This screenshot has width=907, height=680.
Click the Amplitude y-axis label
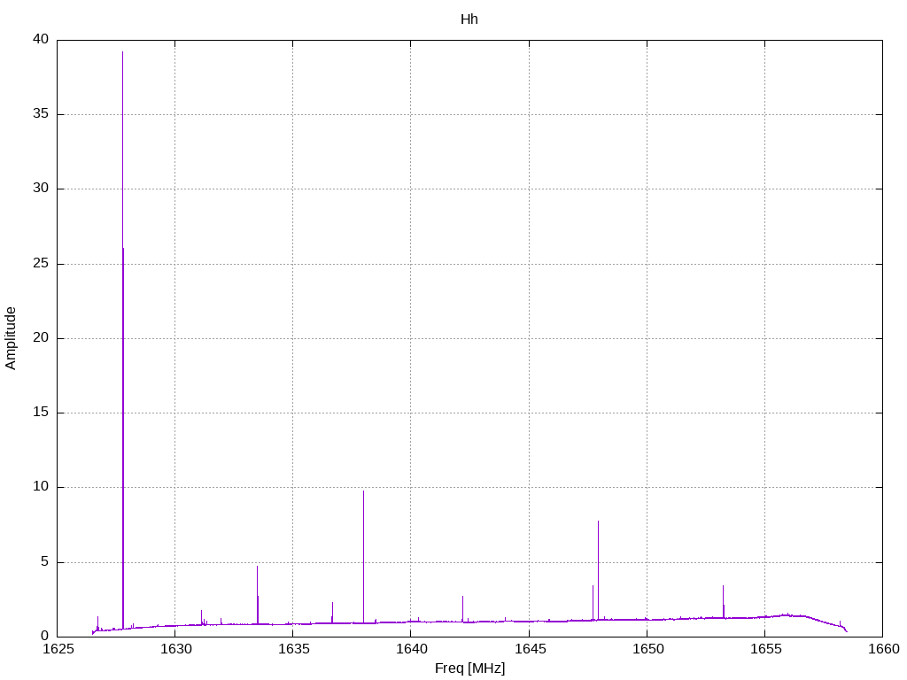point(11,338)
